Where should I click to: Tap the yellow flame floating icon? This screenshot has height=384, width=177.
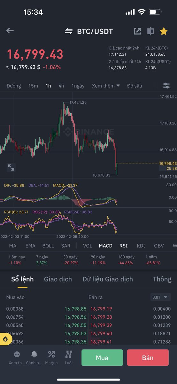(5, 339)
